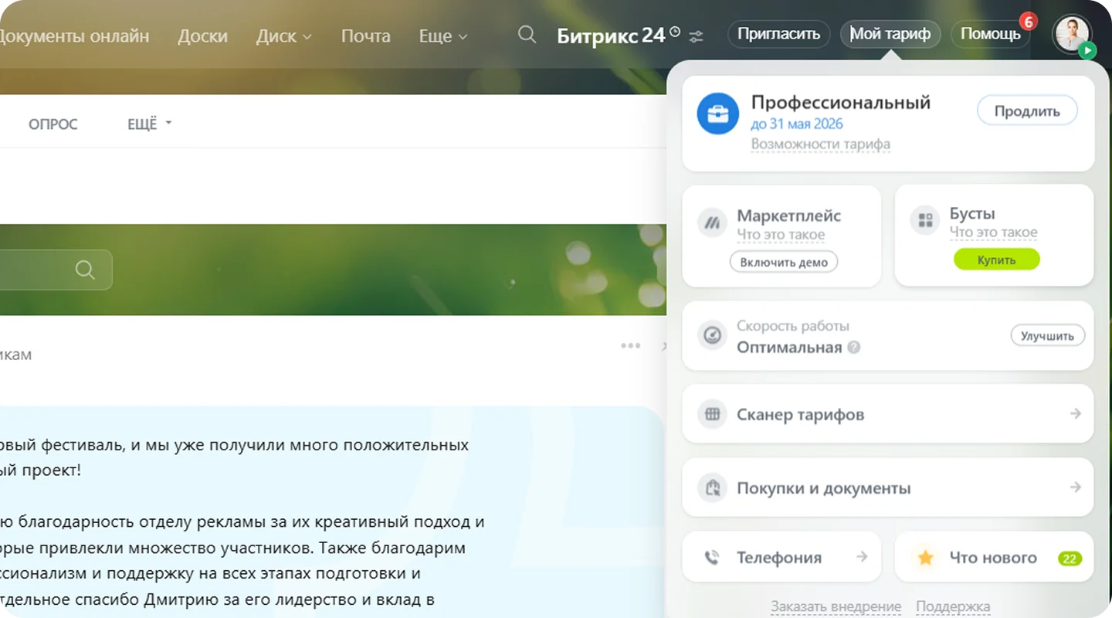Open three-dots menu on the feed post
This screenshot has height=618, width=1112.
630,345
